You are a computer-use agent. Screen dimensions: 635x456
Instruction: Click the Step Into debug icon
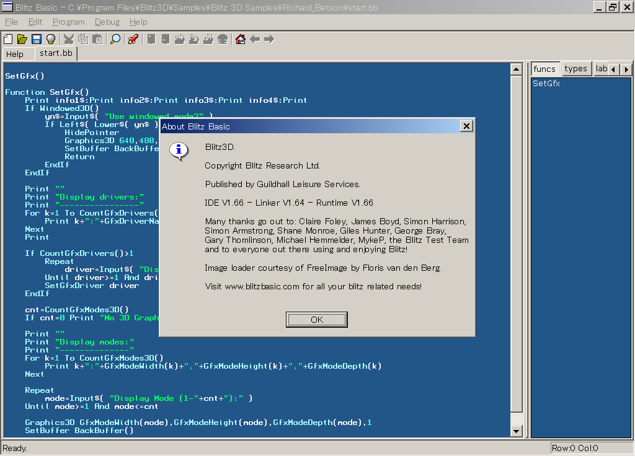[194, 39]
